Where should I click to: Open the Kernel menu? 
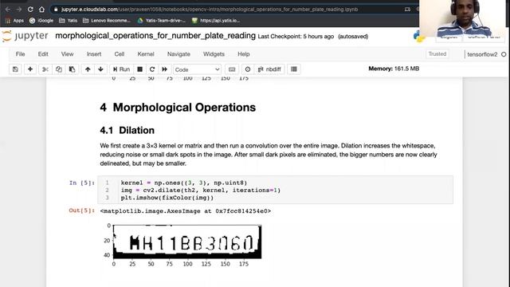[146, 54]
